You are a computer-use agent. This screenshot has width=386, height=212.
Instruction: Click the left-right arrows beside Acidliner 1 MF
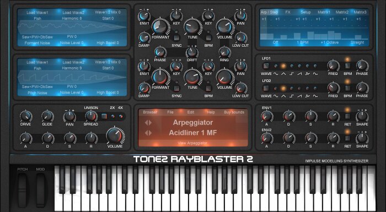[148, 133]
